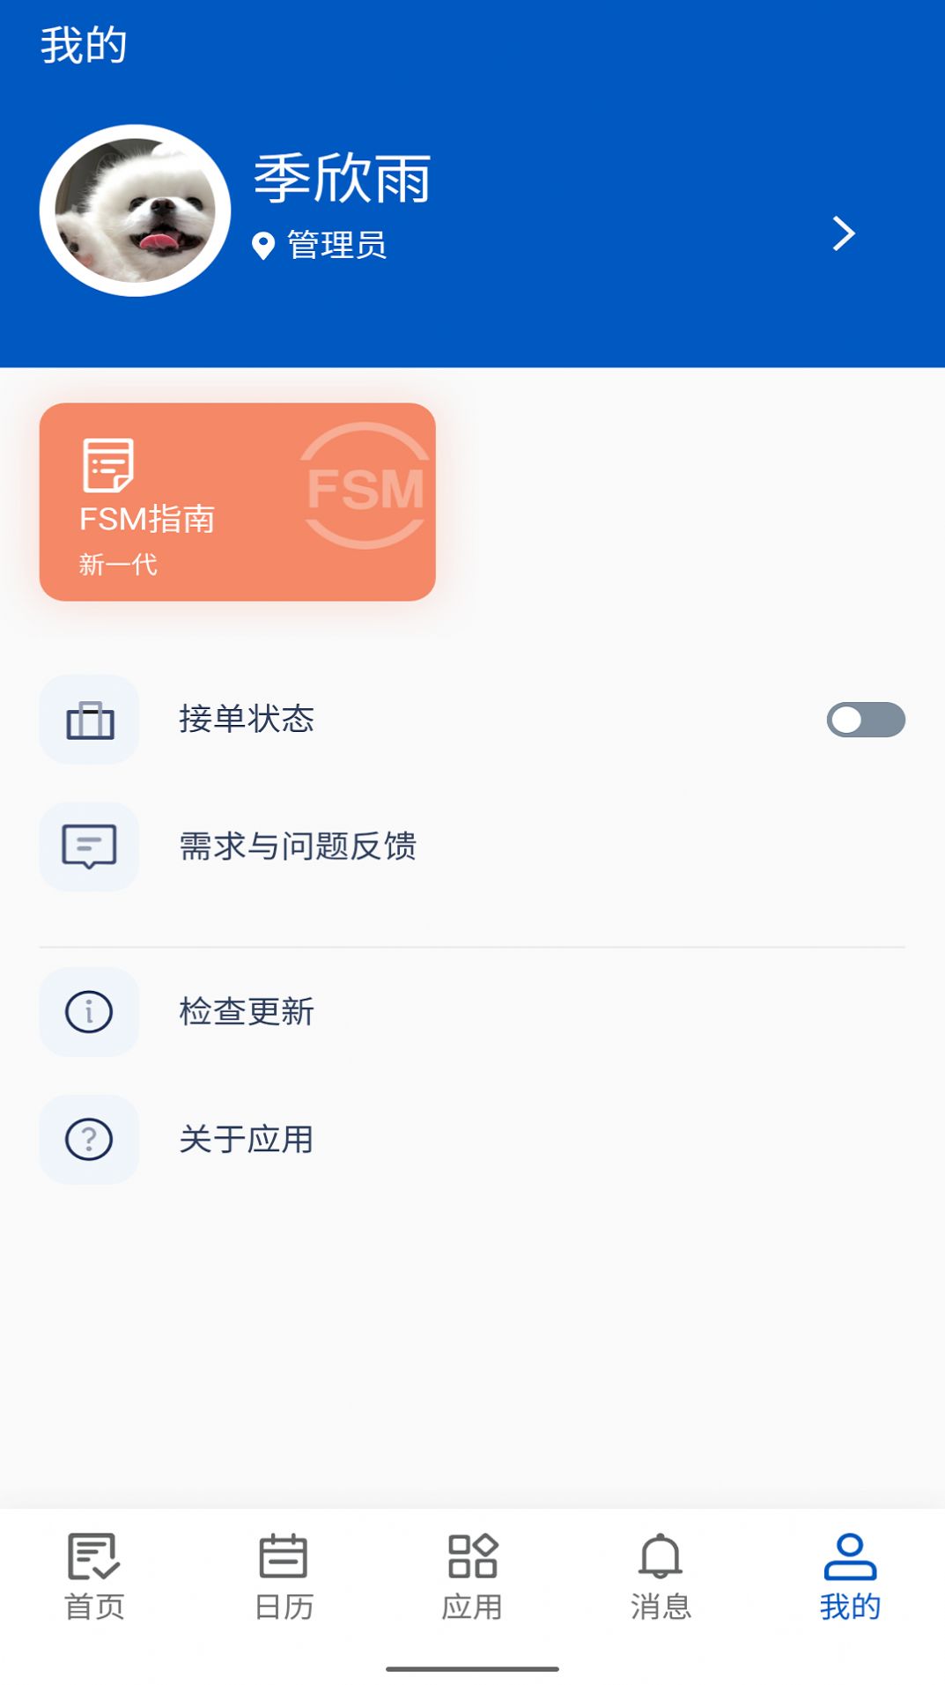945x1685 pixels.
Task: Open the 消息 notification bell icon
Action: coord(659,1572)
